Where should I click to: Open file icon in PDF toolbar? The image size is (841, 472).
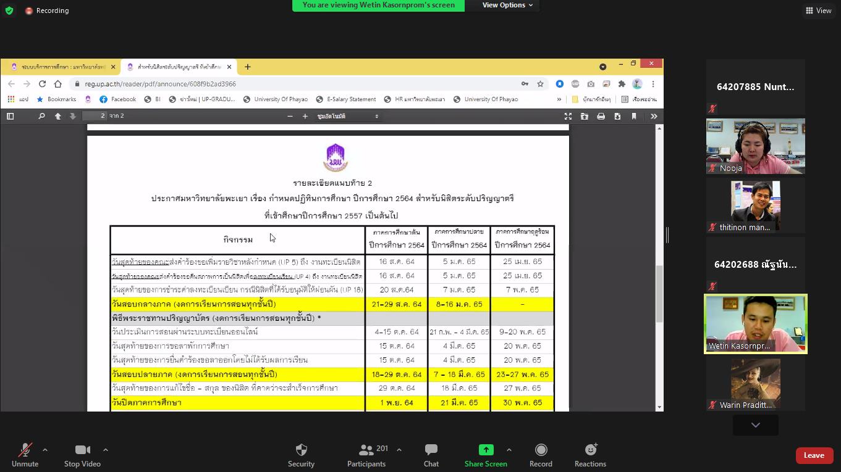point(584,116)
